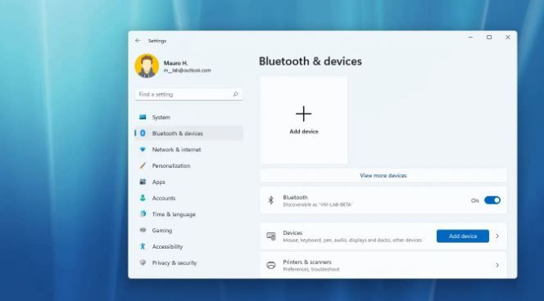544x301 pixels.
Task: Click the blue Add device button
Action: pos(463,236)
